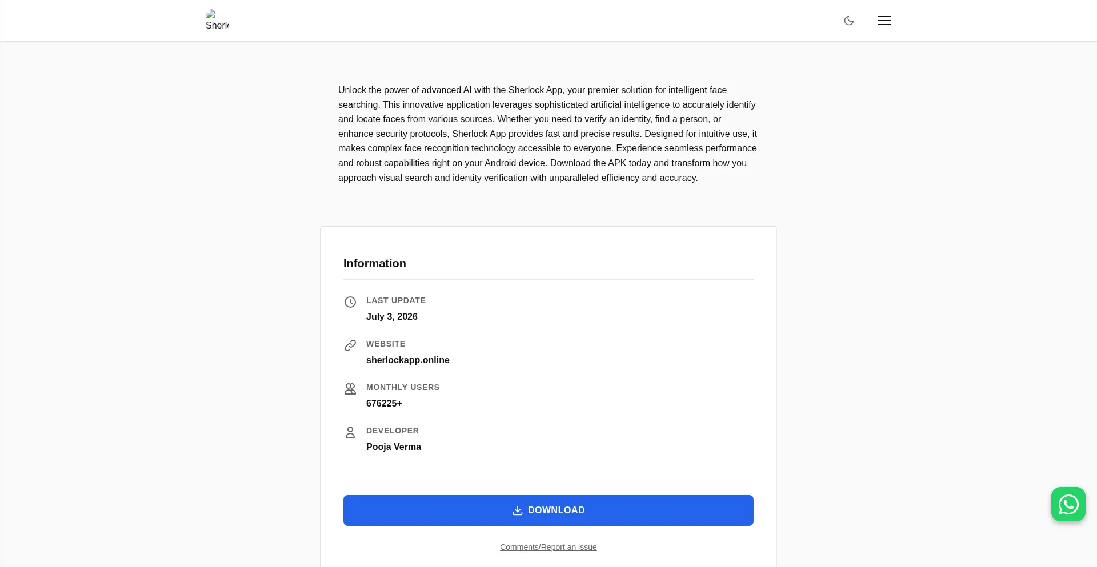Open the WhatsApp chat floating button
Image resolution: width=1097 pixels, height=567 pixels.
click(x=1068, y=504)
